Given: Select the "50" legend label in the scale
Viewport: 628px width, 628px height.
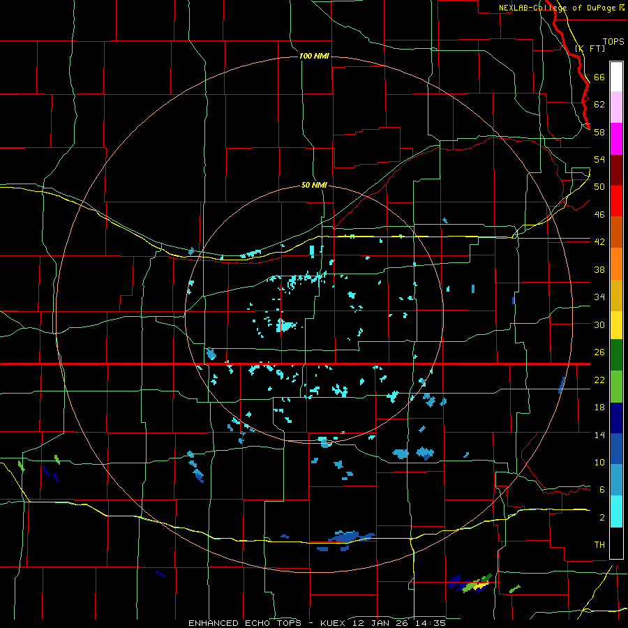Looking at the screenshot, I should tap(599, 186).
